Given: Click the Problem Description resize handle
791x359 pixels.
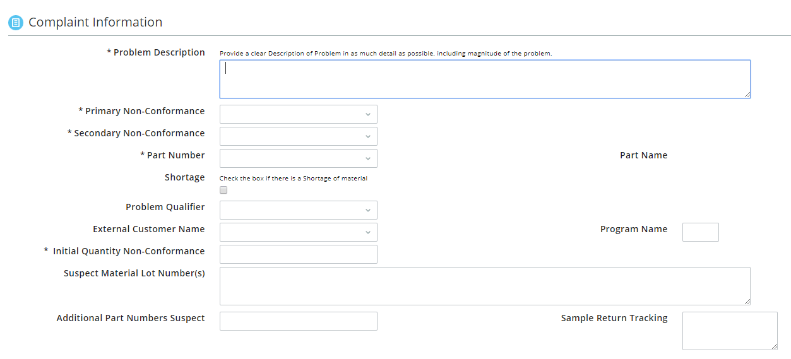Looking at the screenshot, I should pyautogui.click(x=747, y=95).
